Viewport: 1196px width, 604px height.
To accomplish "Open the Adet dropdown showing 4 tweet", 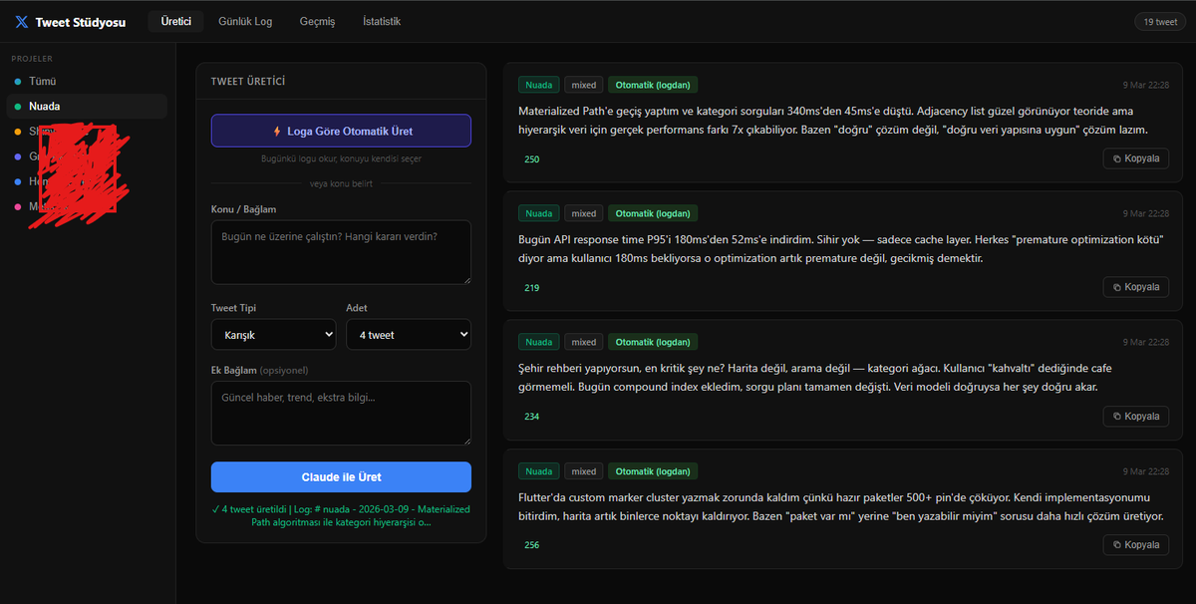I will click(409, 335).
